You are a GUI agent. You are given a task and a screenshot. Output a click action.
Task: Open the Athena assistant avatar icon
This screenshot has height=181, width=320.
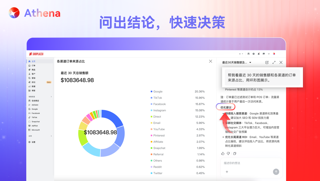pyautogui.click(x=274, y=54)
